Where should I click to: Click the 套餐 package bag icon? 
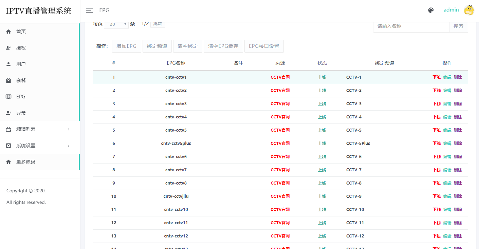click(9, 80)
